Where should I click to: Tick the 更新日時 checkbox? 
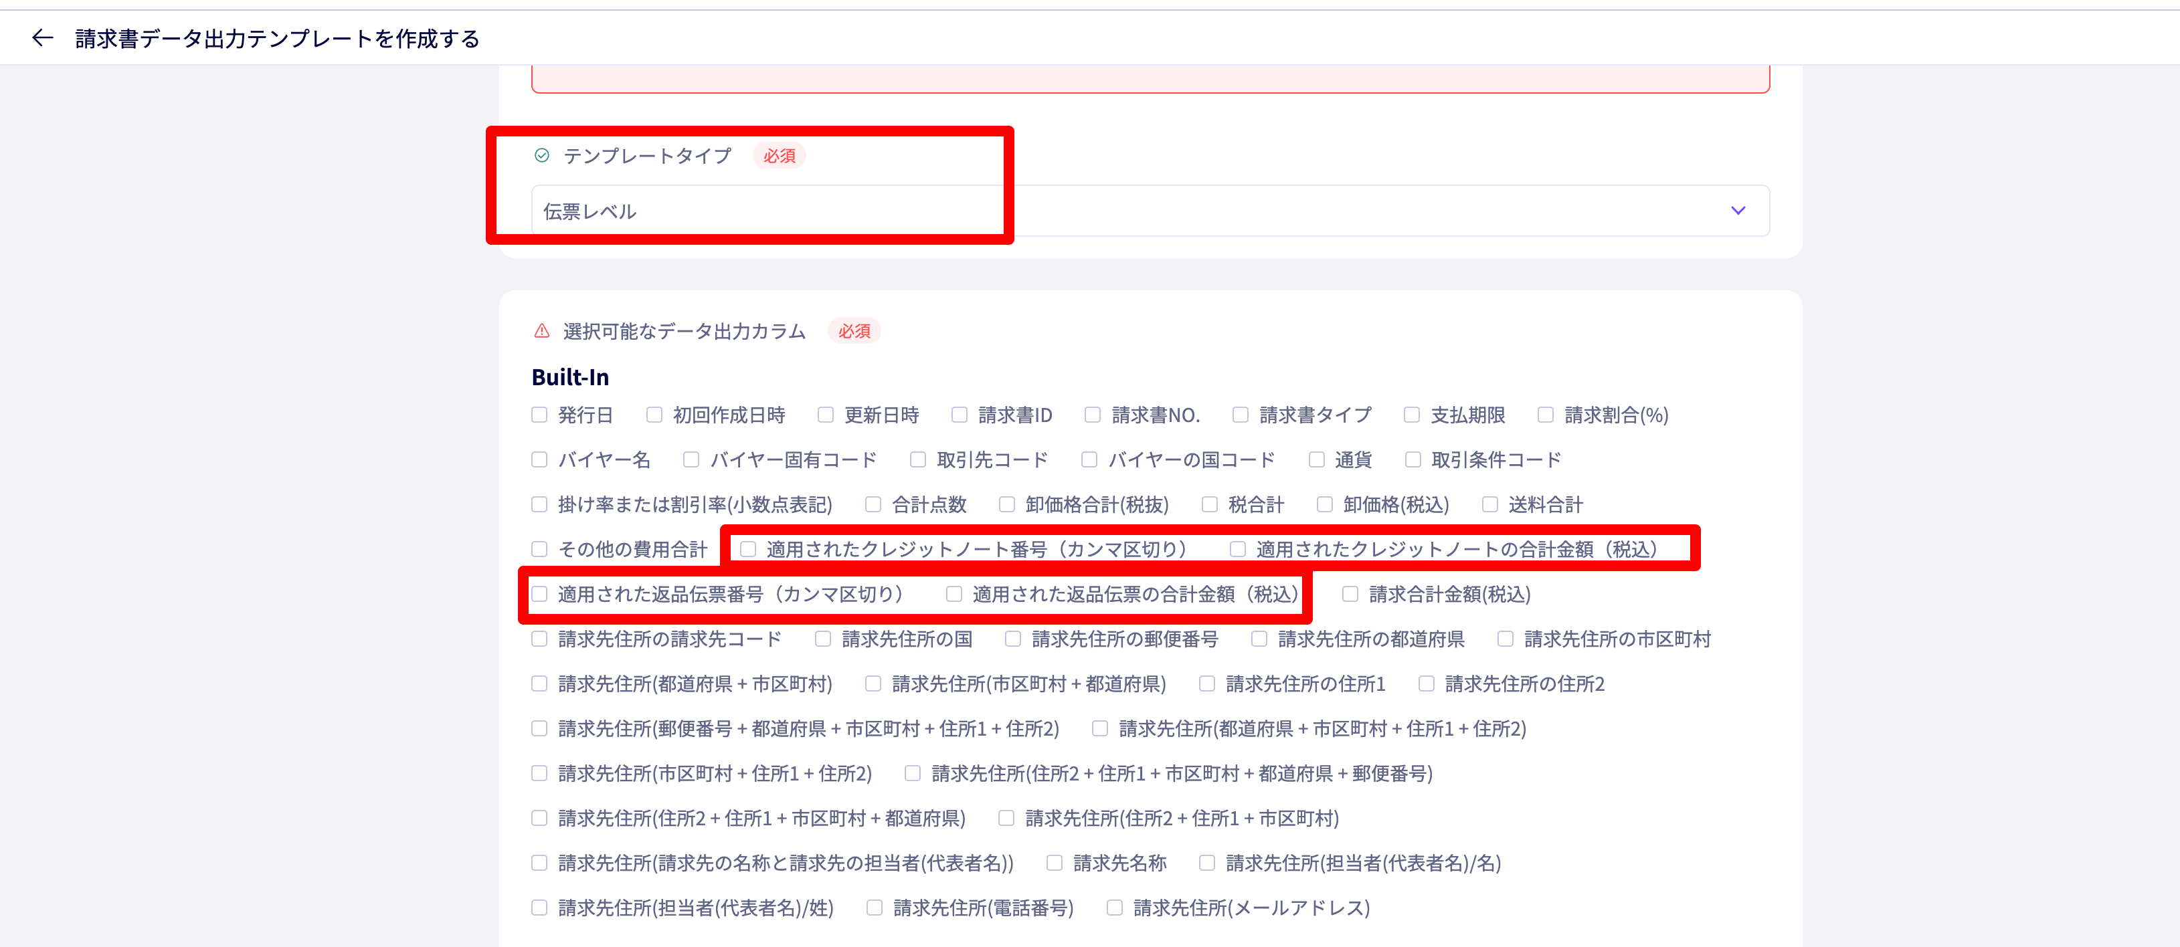(826, 415)
